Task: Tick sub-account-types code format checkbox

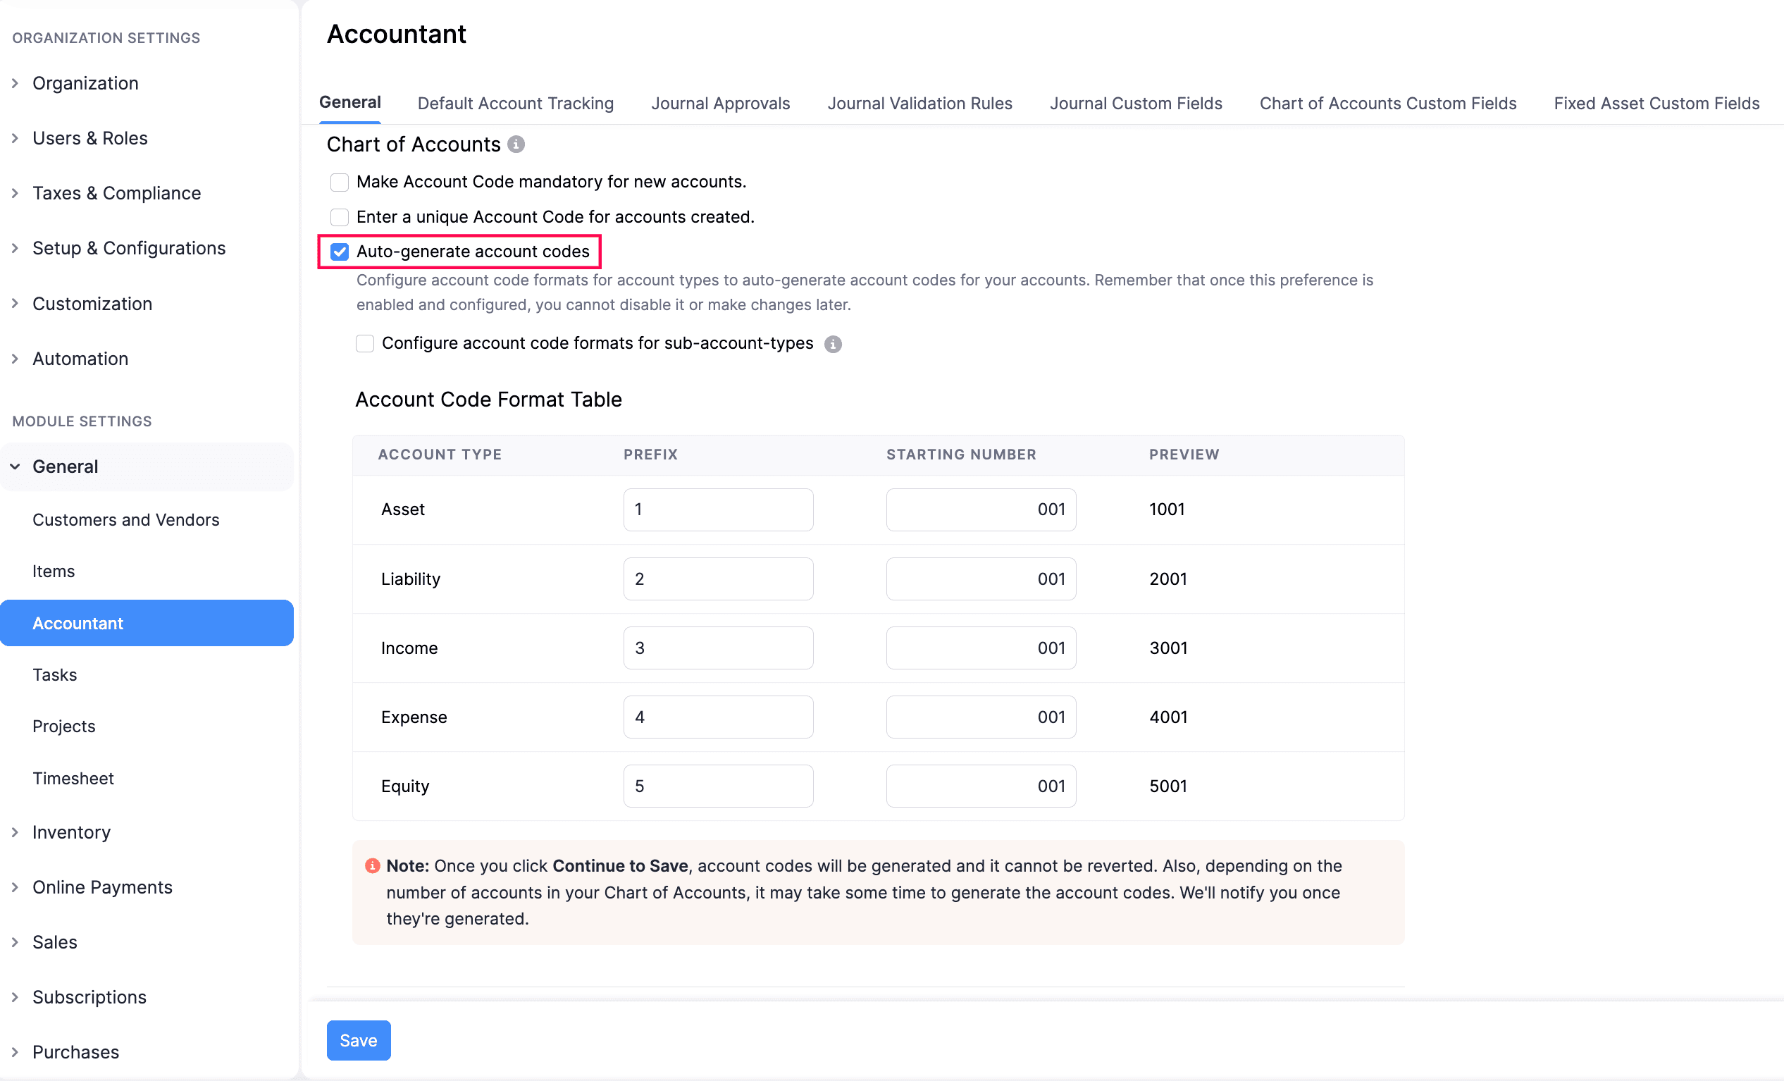Action: click(365, 343)
